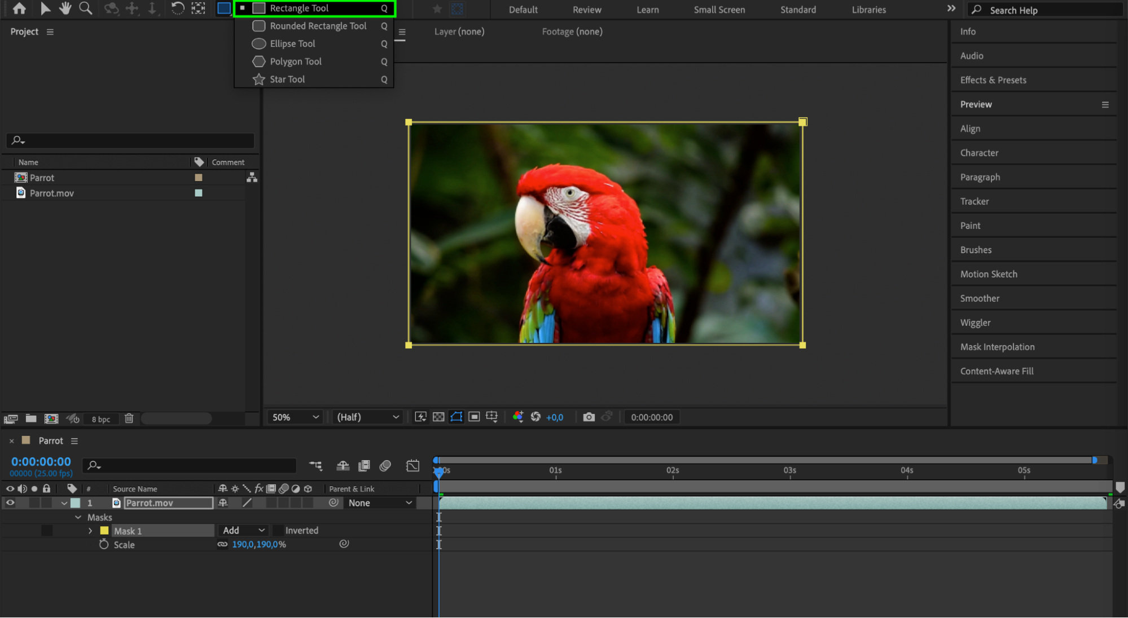Screen dimensions: 1128x618
Task: Open the Effects & Presets panel
Action: coord(993,80)
